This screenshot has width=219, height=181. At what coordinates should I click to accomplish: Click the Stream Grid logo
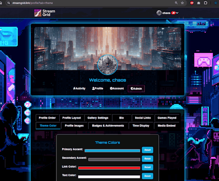pos(45,13)
